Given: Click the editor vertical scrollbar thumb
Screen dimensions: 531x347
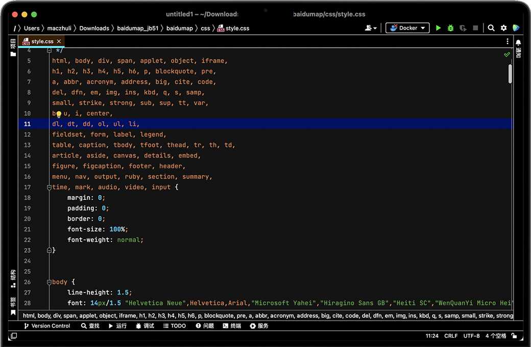Looking at the screenshot, I should (x=510, y=73).
